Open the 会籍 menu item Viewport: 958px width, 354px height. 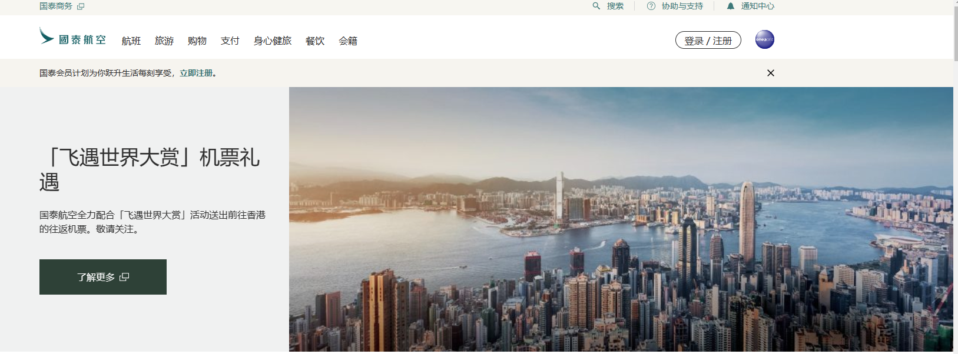[x=348, y=41]
